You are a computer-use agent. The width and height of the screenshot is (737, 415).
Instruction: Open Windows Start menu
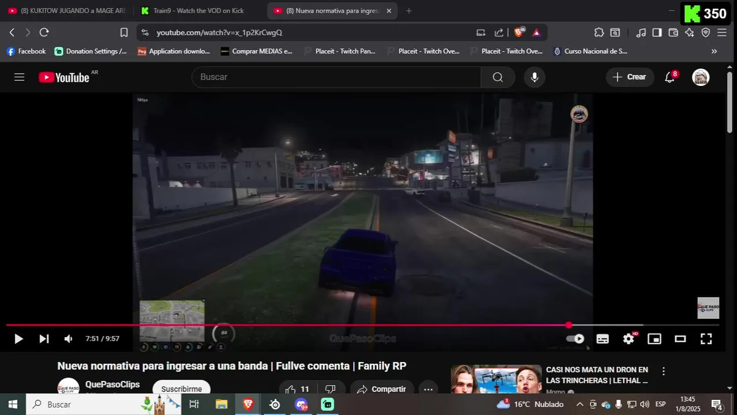pyautogui.click(x=13, y=405)
